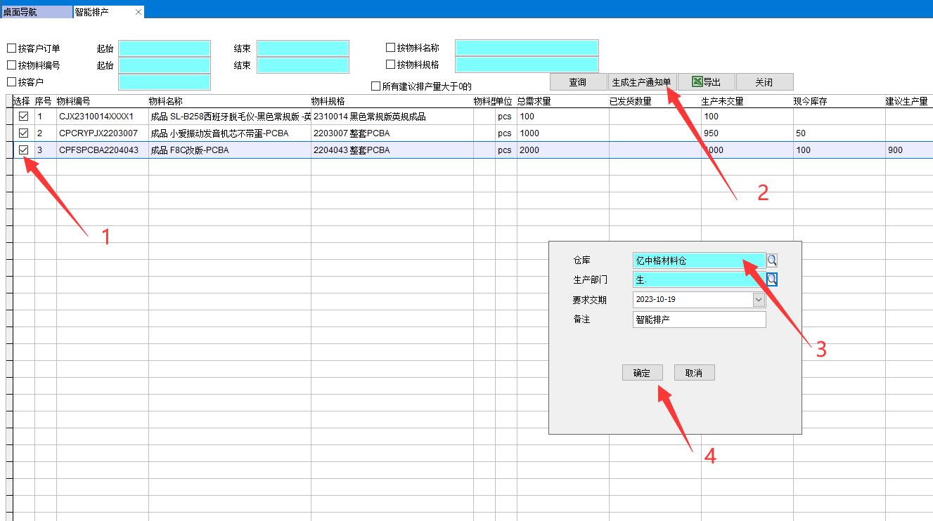Uncheck the selection box for row 1
The width and height of the screenshot is (933, 521).
(23, 117)
